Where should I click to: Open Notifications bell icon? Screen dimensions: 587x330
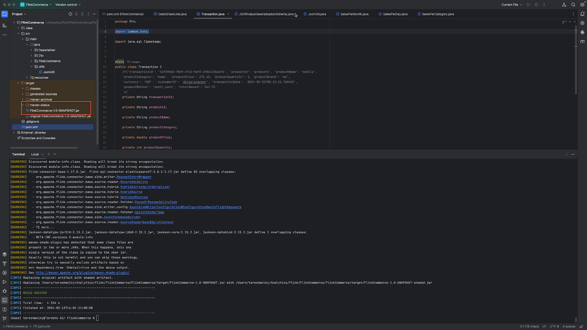coord(582,14)
